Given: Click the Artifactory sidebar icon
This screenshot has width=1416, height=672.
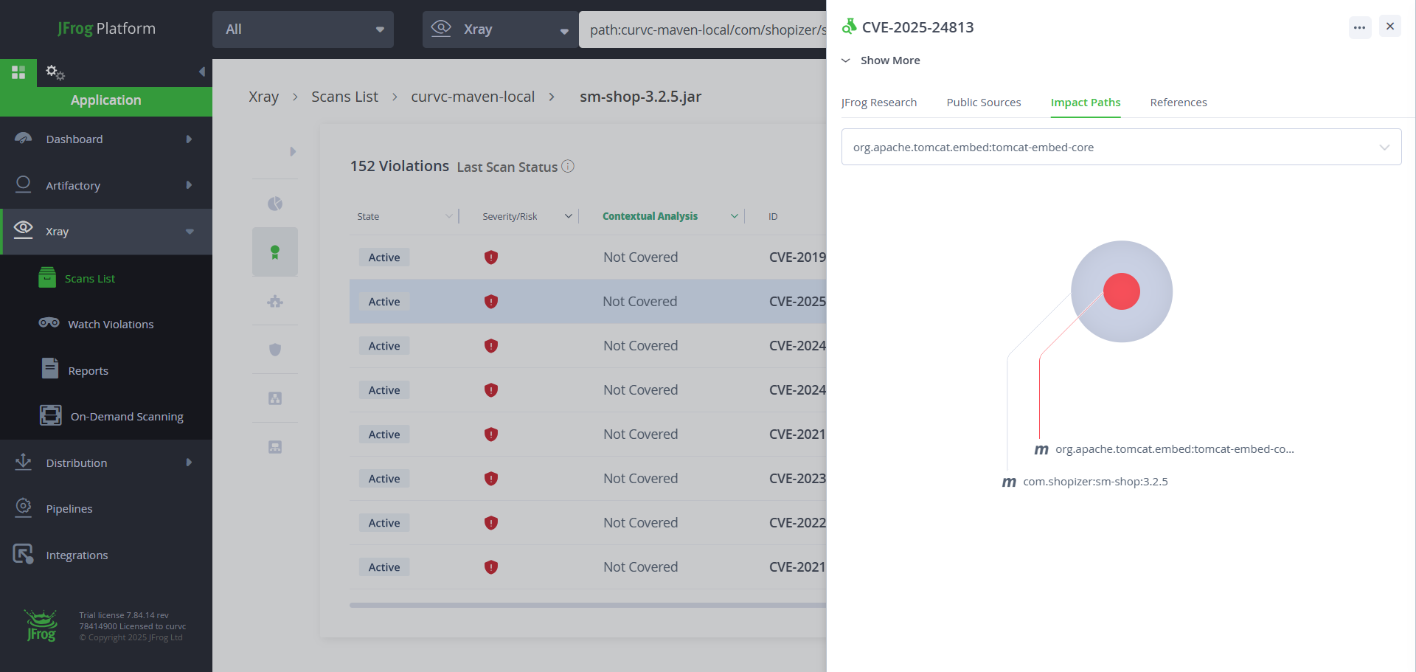Looking at the screenshot, I should pyautogui.click(x=24, y=185).
